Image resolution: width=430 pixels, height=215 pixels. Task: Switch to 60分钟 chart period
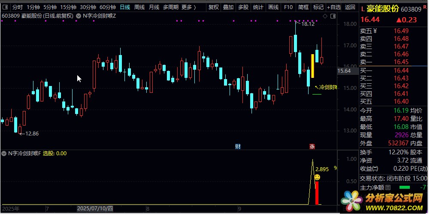point(108,7)
